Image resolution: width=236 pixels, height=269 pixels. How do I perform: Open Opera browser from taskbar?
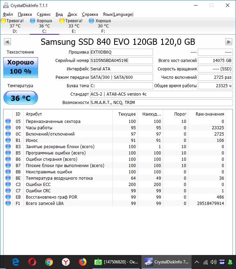[32, 262]
